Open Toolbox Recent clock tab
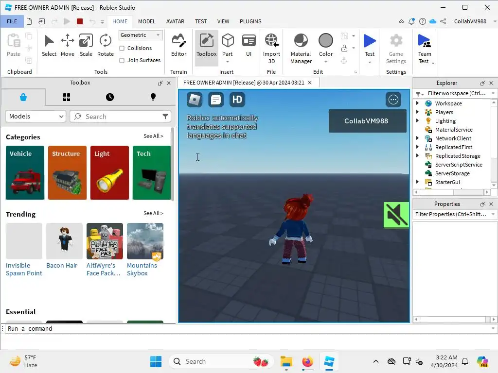The image size is (498, 373). point(110,97)
